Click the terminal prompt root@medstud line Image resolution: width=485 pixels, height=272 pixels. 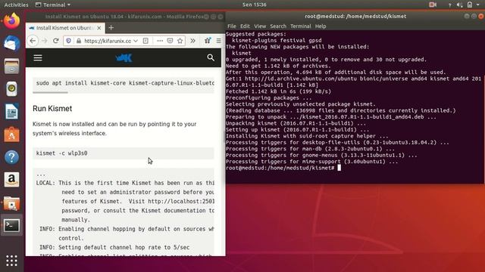coord(280,168)
